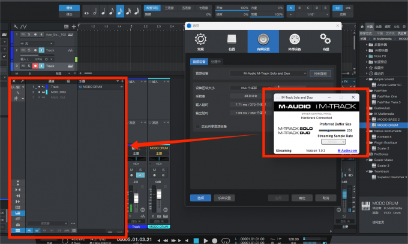Viewport: 408px width, 244px height.
Task: Select the whole note quantize value
Action: pyautogui.click(x=86, y=13)
